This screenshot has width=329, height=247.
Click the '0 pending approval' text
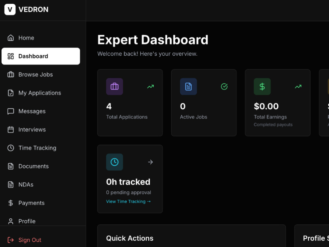point(128,192)
